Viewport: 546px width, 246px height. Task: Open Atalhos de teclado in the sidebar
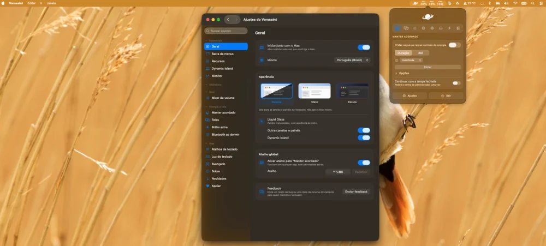click(x=226, y=149)
